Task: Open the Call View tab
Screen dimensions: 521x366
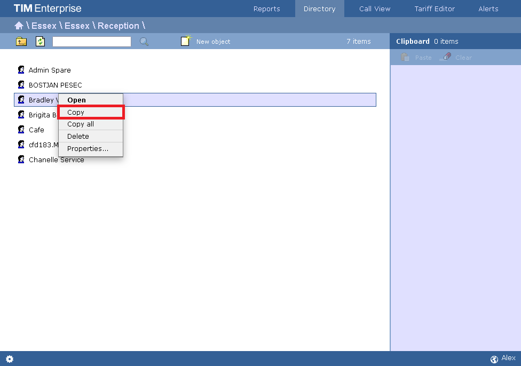Action: (x=375, y=9)
